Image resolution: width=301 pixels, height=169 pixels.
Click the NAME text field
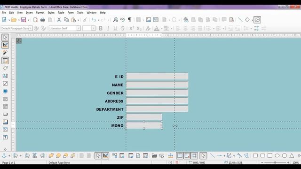tap(157, 84)
